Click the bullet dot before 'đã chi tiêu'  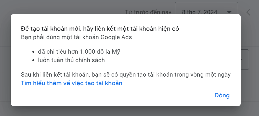coord(34,52)
